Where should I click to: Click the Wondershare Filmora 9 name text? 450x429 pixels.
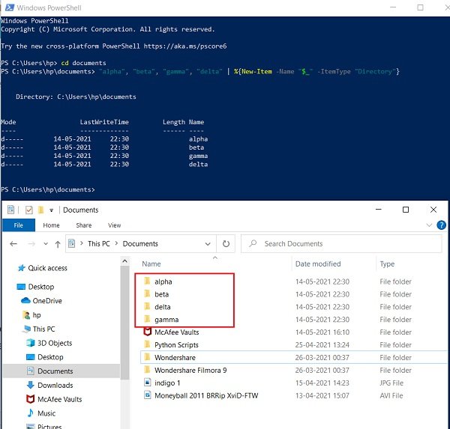click(190, 371)
